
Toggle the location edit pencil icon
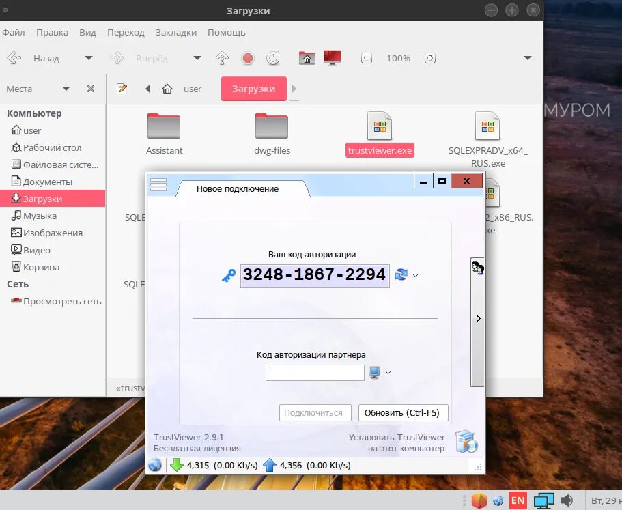tap(122, 89)
